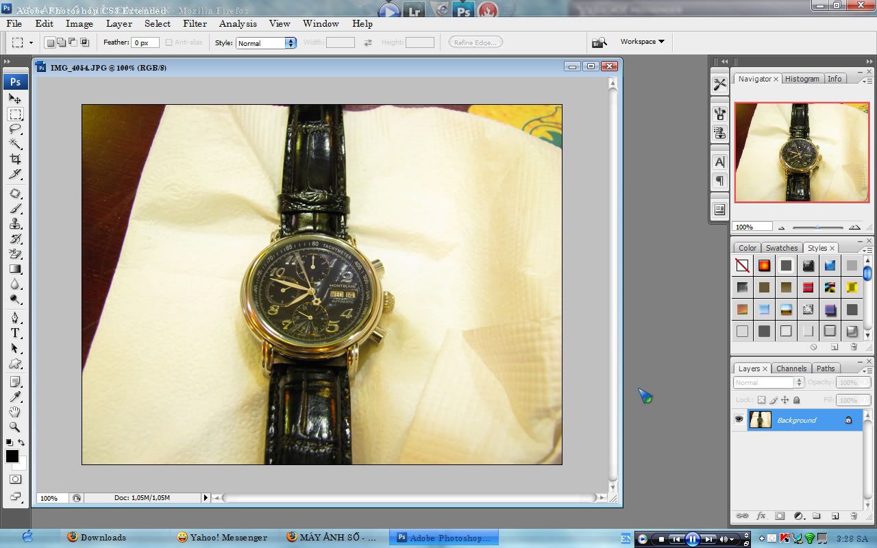Image resolution: width=877 pixels, height=548 pixels.
Task: Select the Magic Wand tool
Action: click(x=15, y=144)
